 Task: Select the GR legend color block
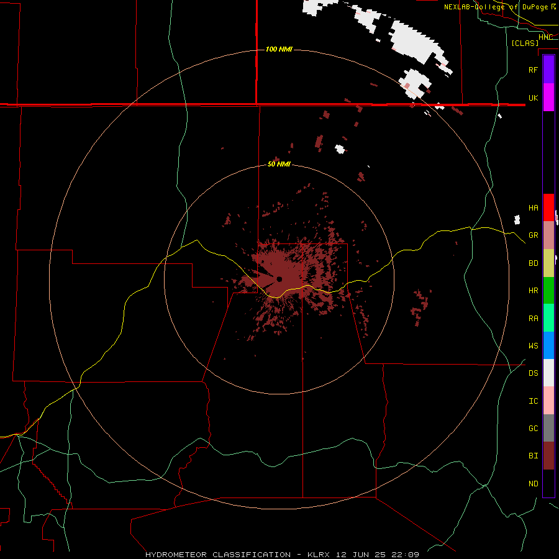(548, 235)
